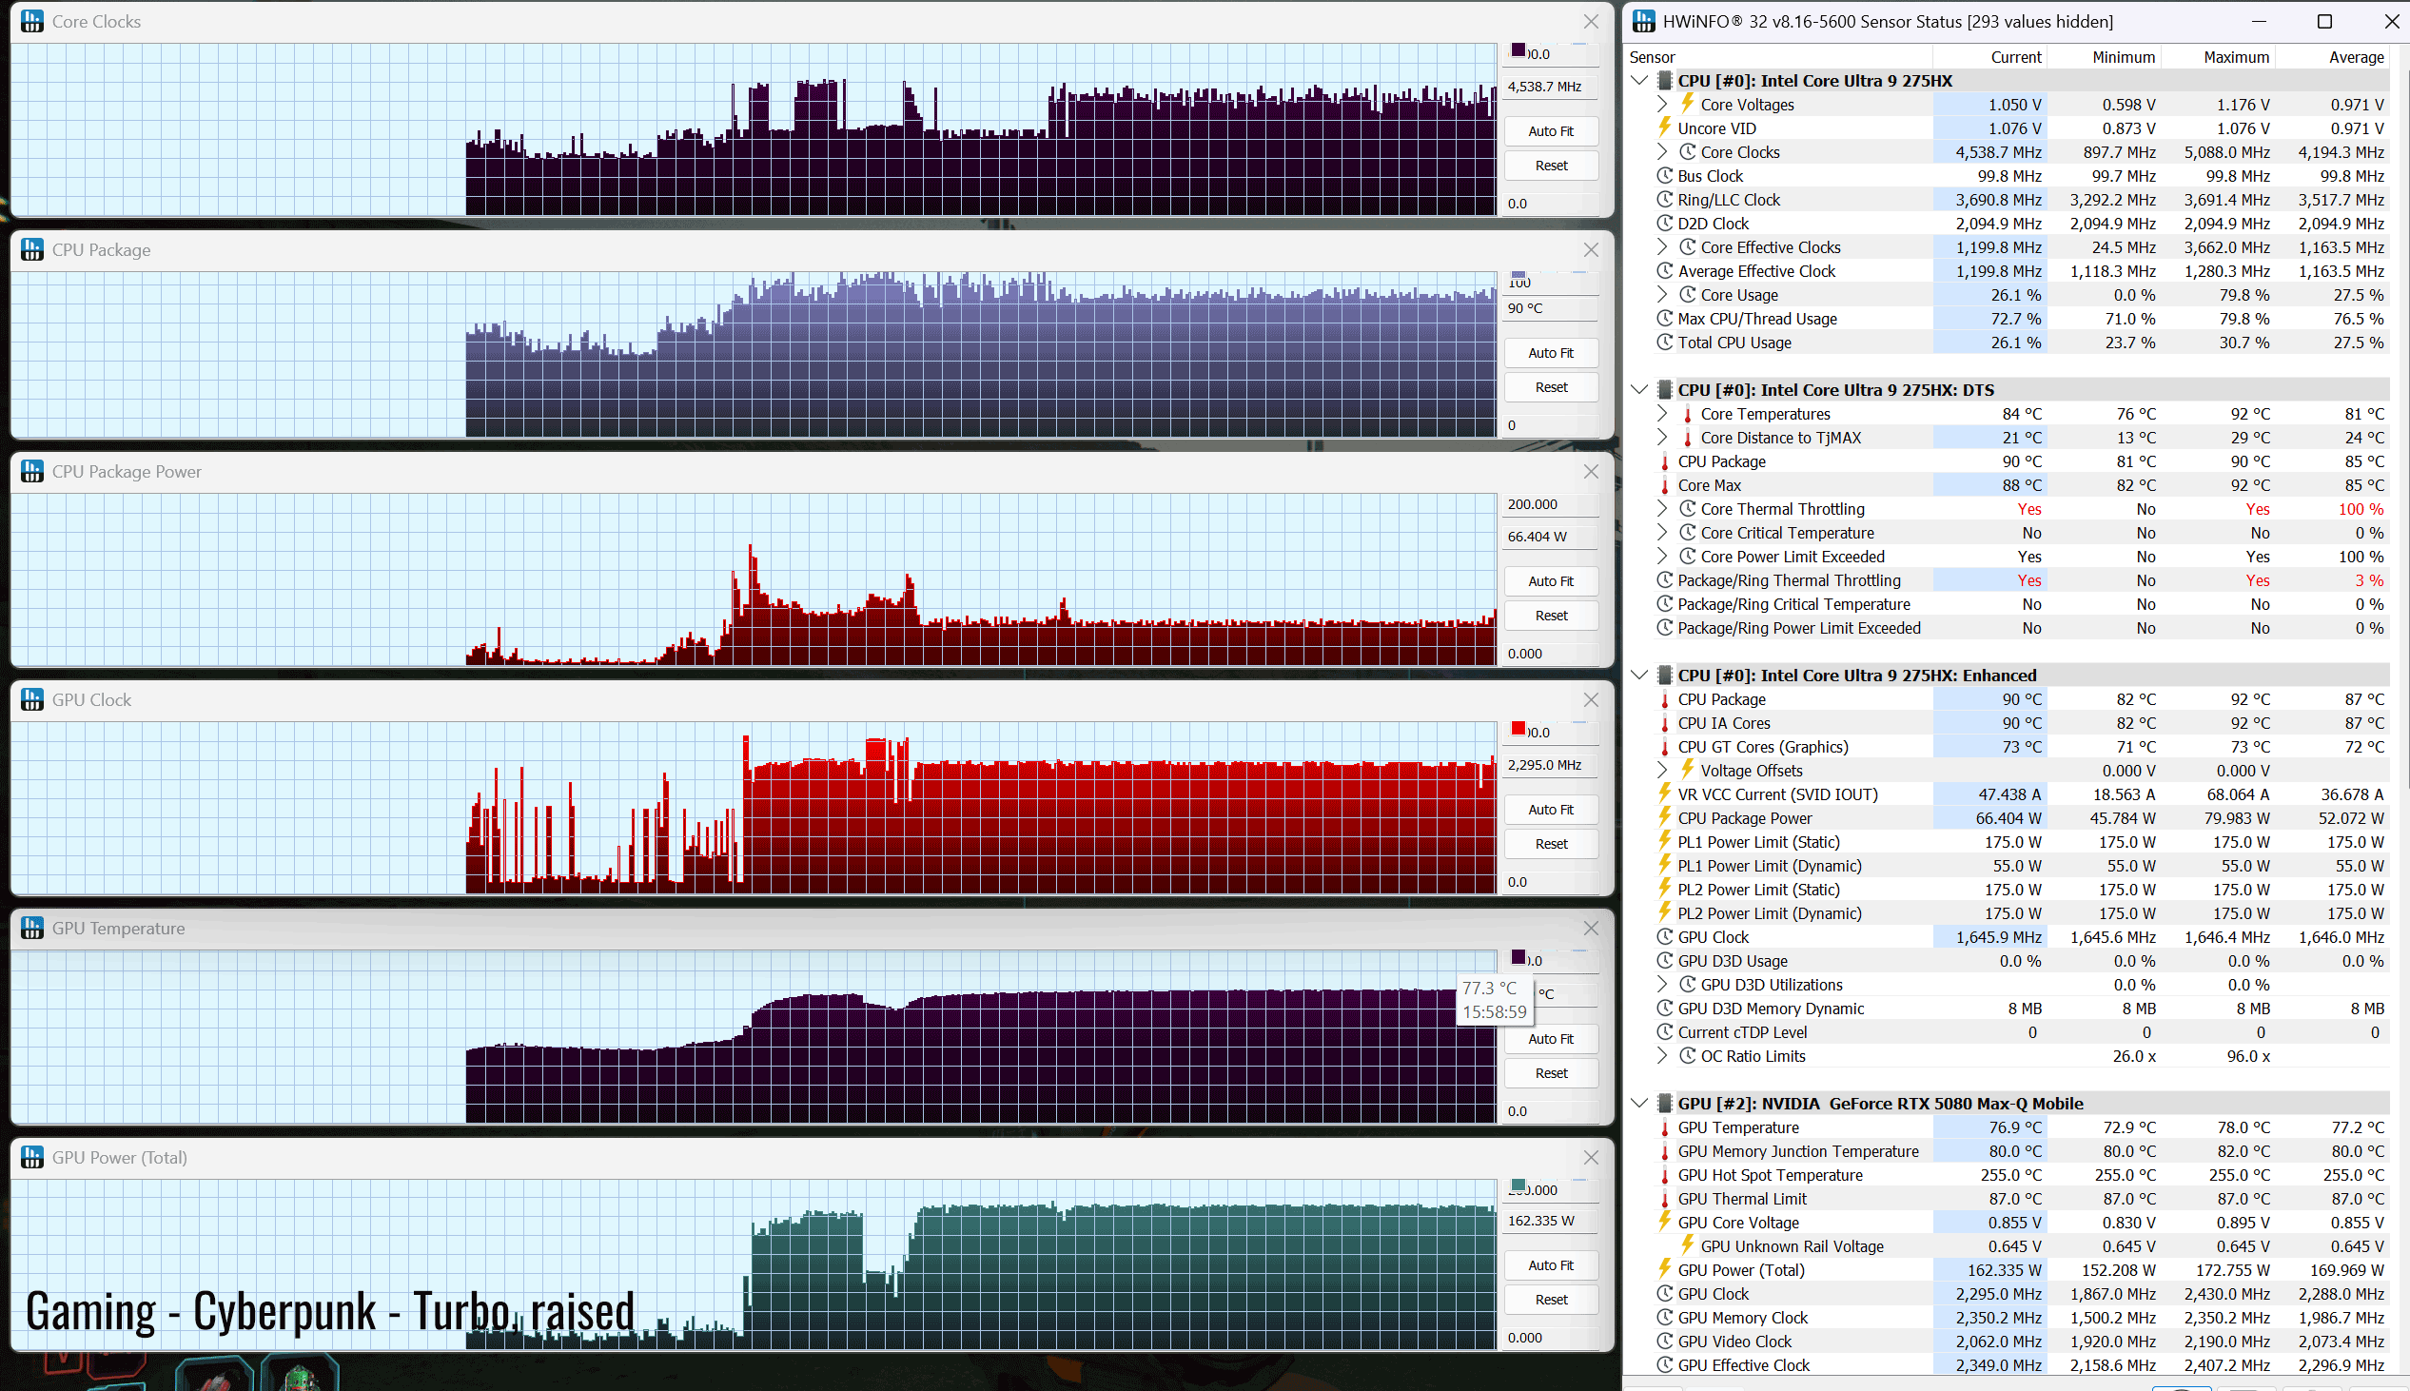Click the lightning bolt icon beside Uncore VID
This screenshot has width=2410, height=1391.
point(1665,127)
